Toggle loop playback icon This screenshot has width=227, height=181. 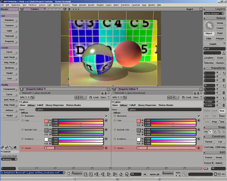click(121, 174)
